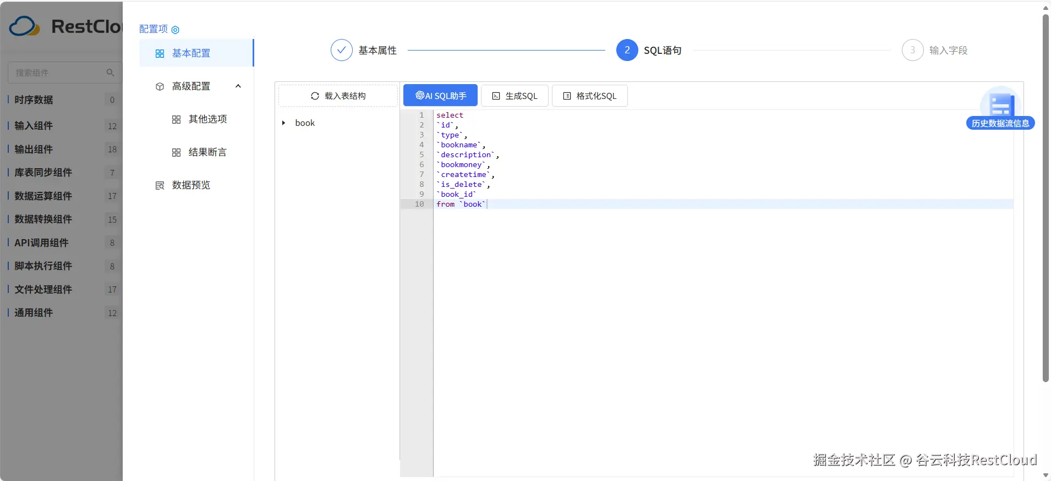Click the `is_delete` line in SQL editor
The image size is (1051, 481).
463,184
